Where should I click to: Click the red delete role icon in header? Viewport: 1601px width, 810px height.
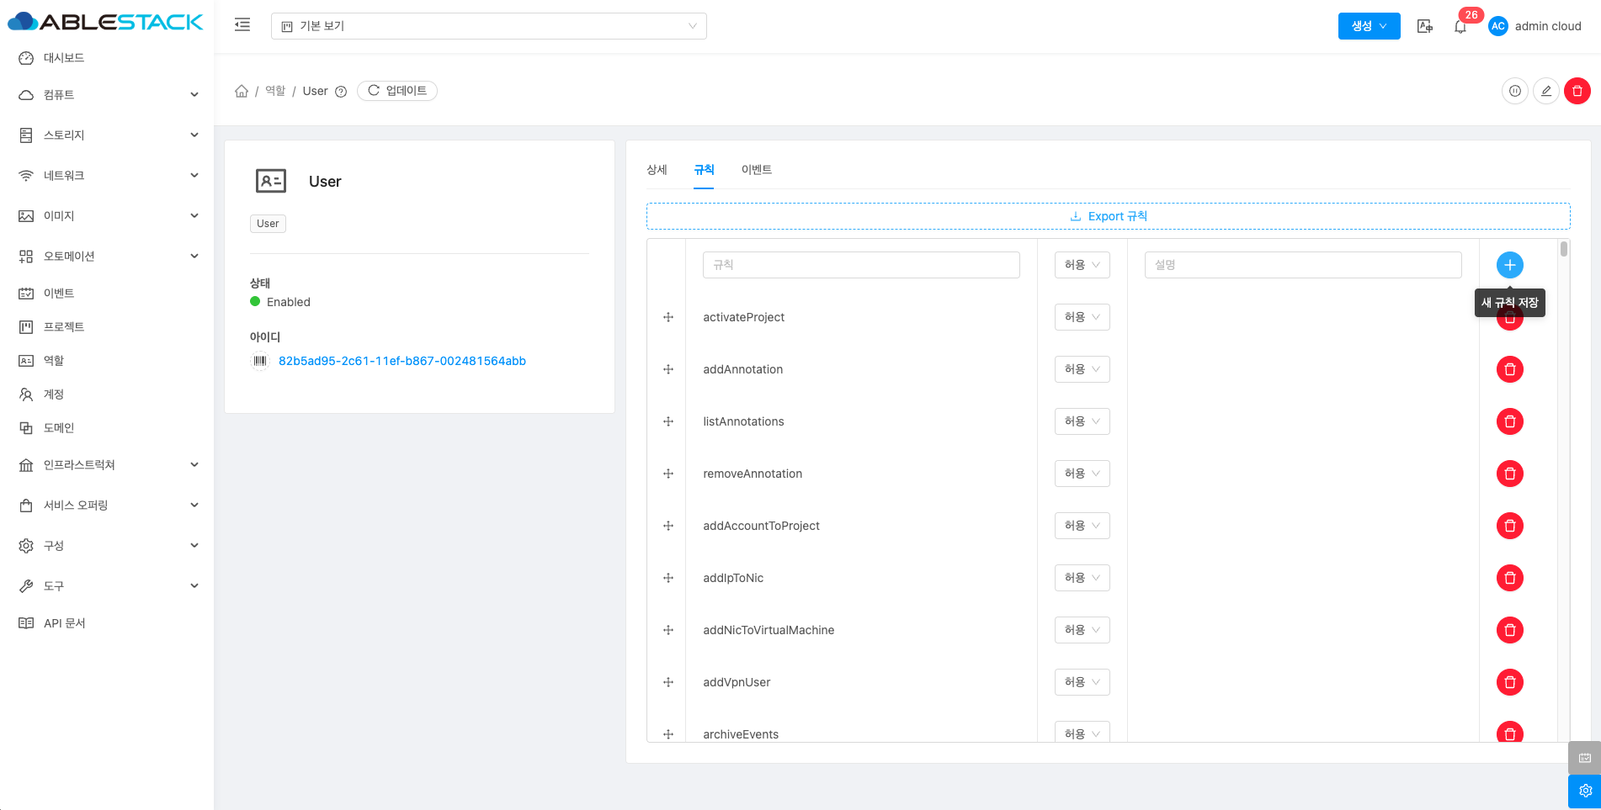coord(1577,91)
